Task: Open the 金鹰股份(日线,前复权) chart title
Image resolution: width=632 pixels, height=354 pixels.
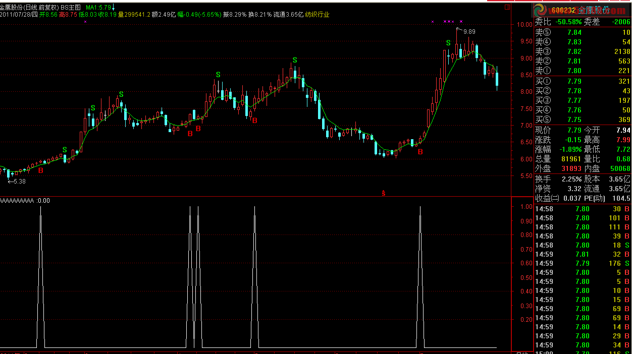Action: click(29, 8)
